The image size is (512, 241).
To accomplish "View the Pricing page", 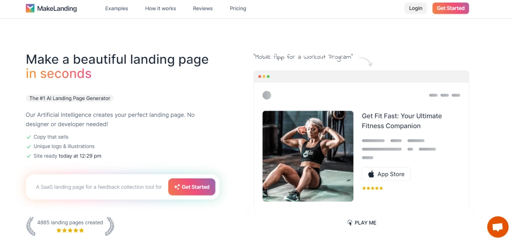I will pos(238,9).
